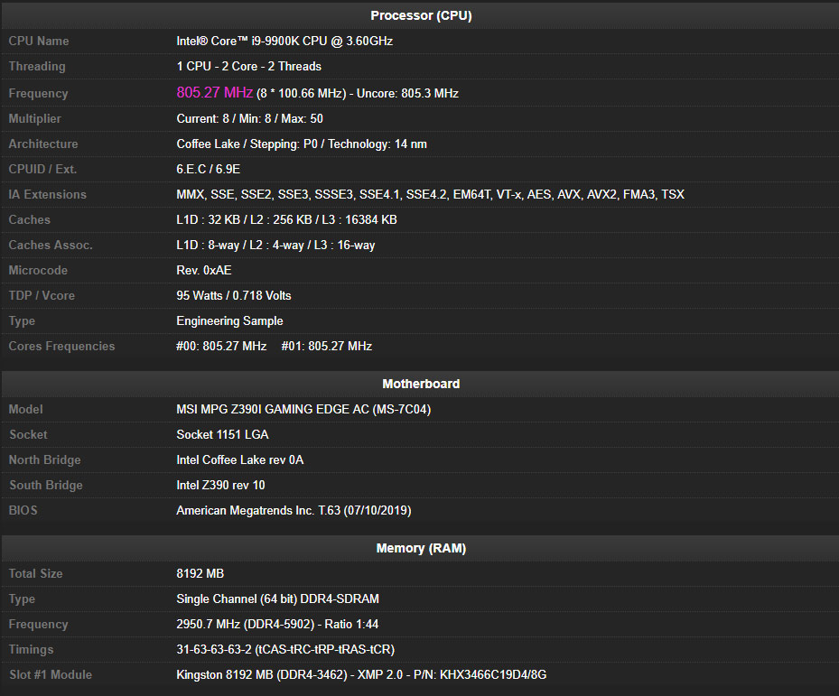Click the Intel Z390 rev 10 value
Image resolution: width=839 pixels, height=696 pixels.
(220, 486)
